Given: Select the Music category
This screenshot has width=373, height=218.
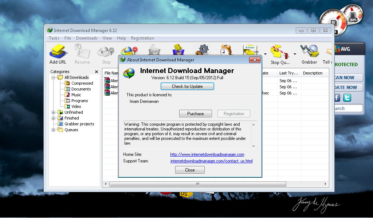Looking at the screenshot, I should coord(76,95).
